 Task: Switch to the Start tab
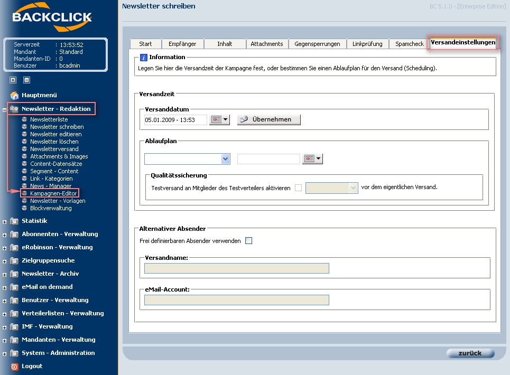pyautogui.click(x=145, y=44)
